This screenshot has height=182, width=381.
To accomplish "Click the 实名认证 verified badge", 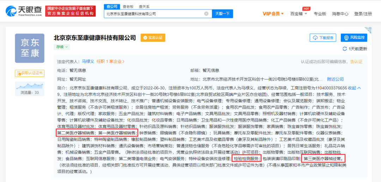I will pos(153,38).
